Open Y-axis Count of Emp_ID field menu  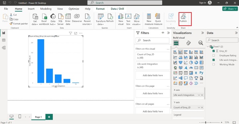click(x=199, y=107)
